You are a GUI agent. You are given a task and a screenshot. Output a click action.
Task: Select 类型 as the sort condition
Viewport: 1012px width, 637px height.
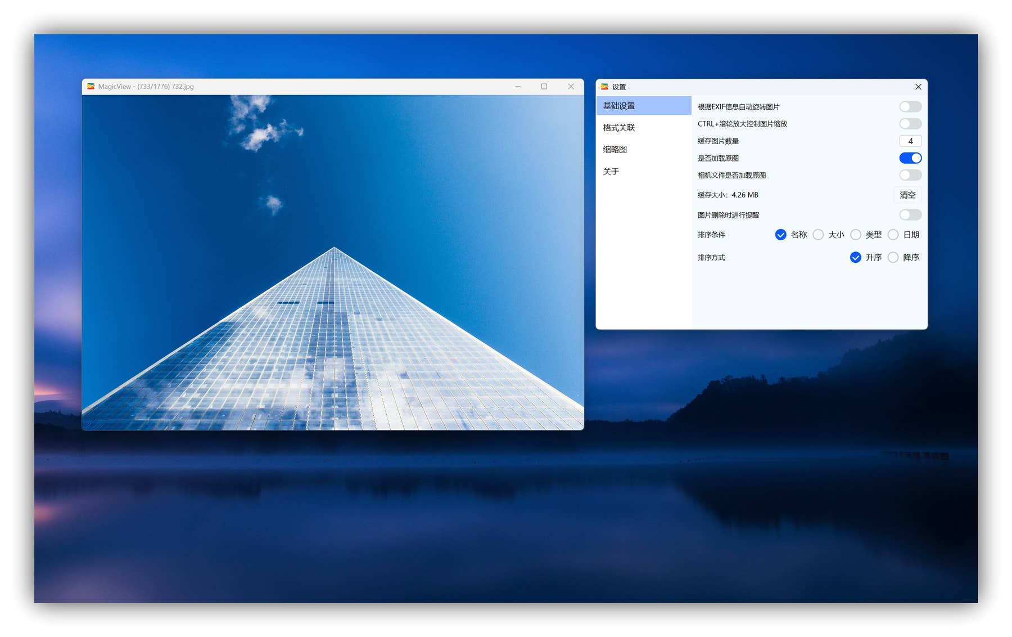[x=856, y=235]
